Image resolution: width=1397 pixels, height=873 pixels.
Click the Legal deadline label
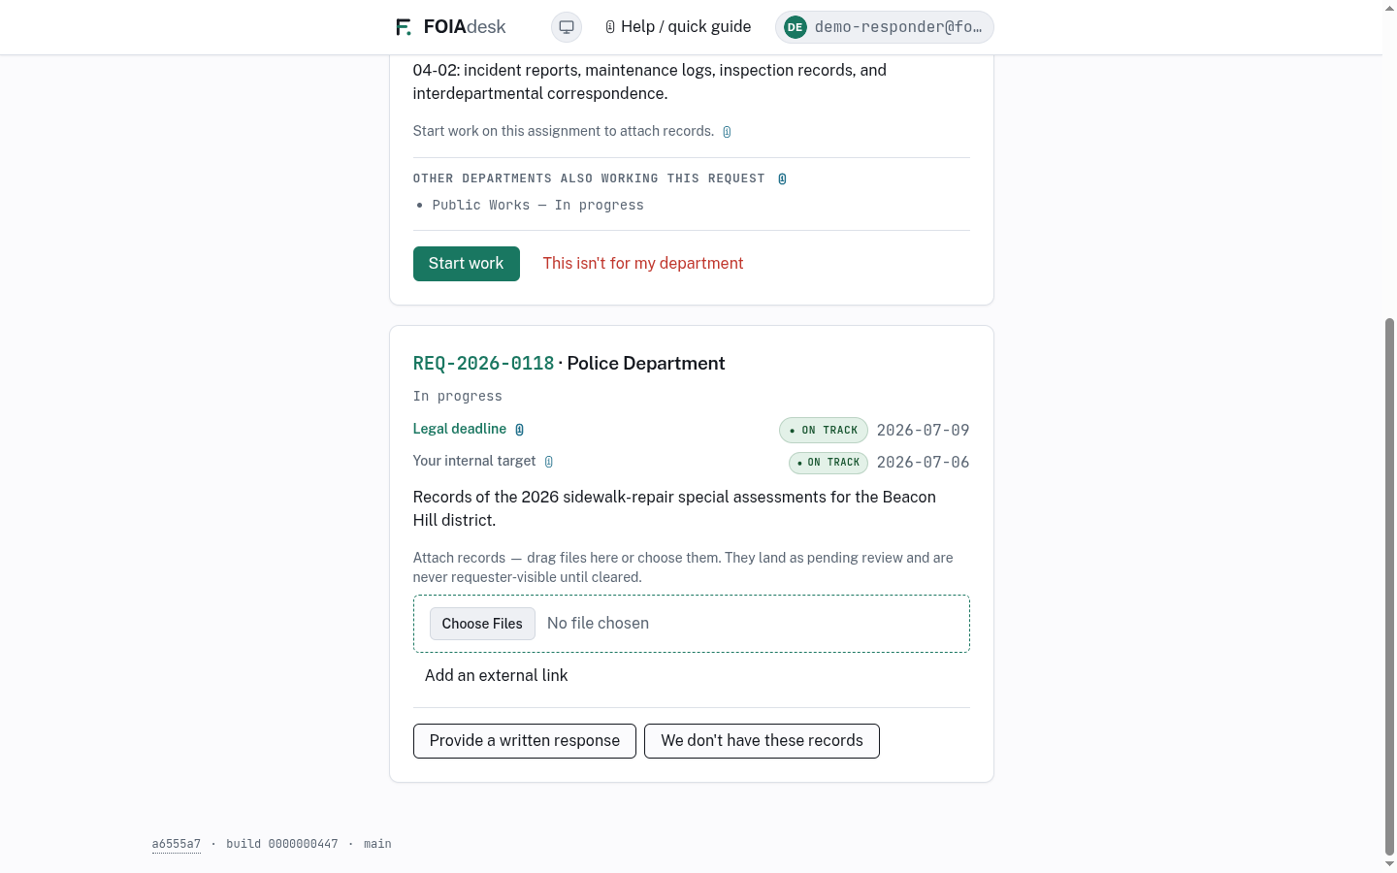point(460,429)
